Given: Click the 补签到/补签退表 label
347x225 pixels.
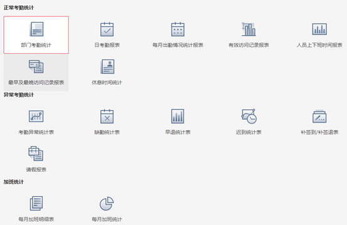Looking at the screenshot, I should [x=319, y=132].
